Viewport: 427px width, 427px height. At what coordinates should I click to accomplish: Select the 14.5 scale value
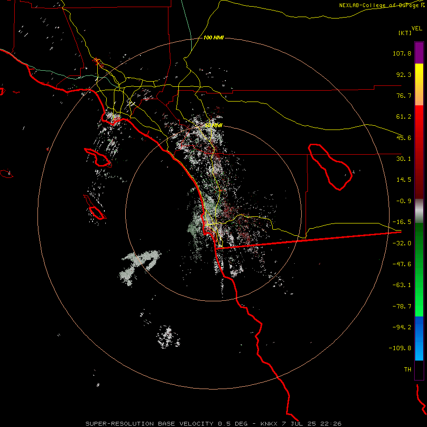pyautogui.click(x=404, y=180)
